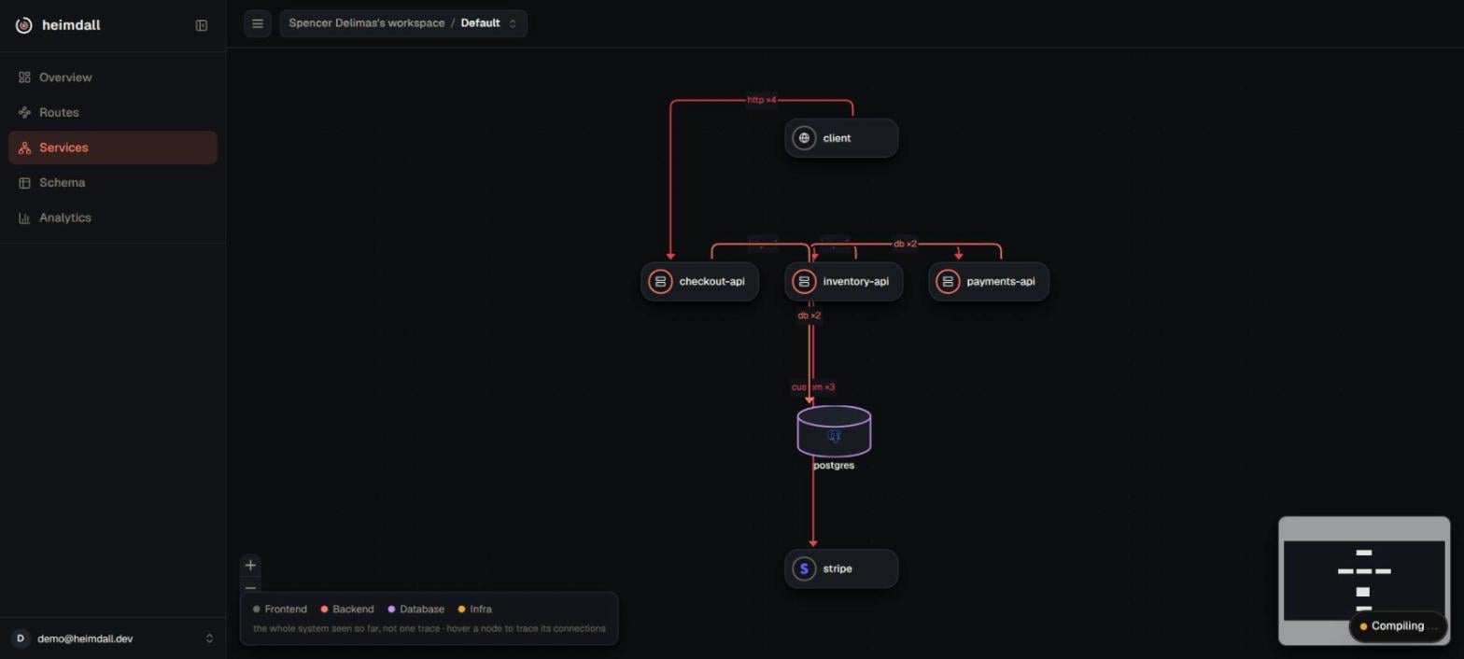
Task: Click the Frontend legend dot
Action: [x=257, y=610]
